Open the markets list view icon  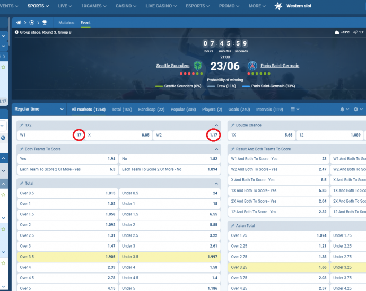[295, 109]
